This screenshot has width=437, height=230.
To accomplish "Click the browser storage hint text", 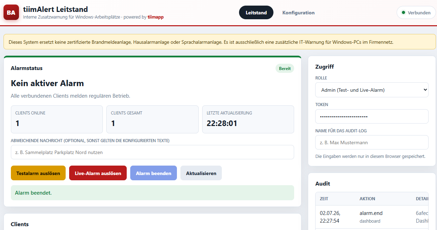I will pos(370,156).
